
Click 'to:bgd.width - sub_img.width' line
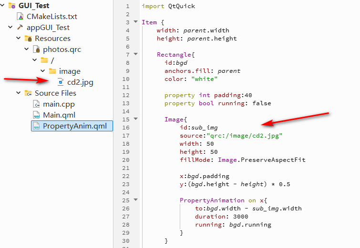pos(248,208)
